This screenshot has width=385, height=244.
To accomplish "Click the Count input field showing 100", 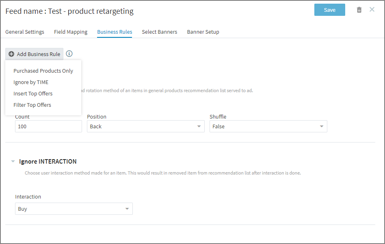I will click(x=48, y=126).
